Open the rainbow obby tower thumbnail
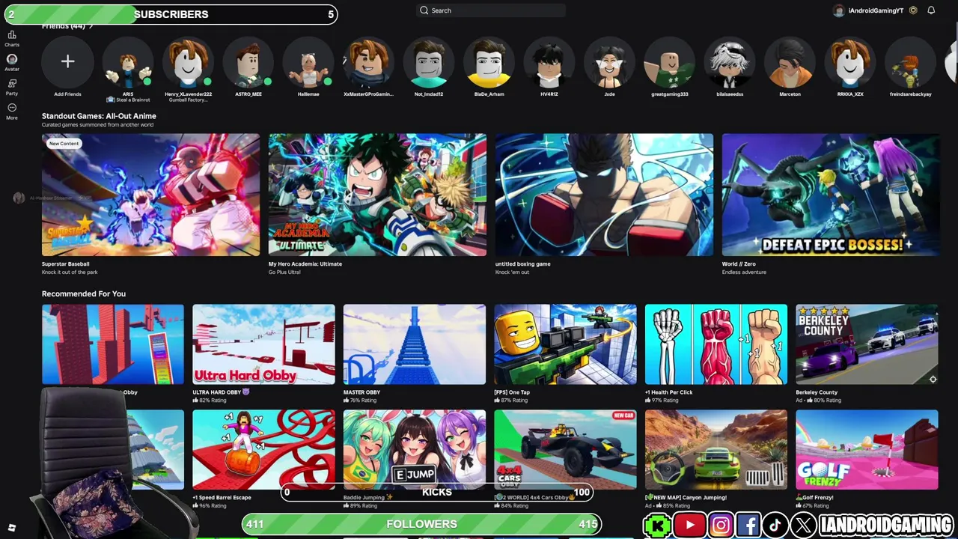The height and width of the screenshot is (539, 958). pos(113,344)
